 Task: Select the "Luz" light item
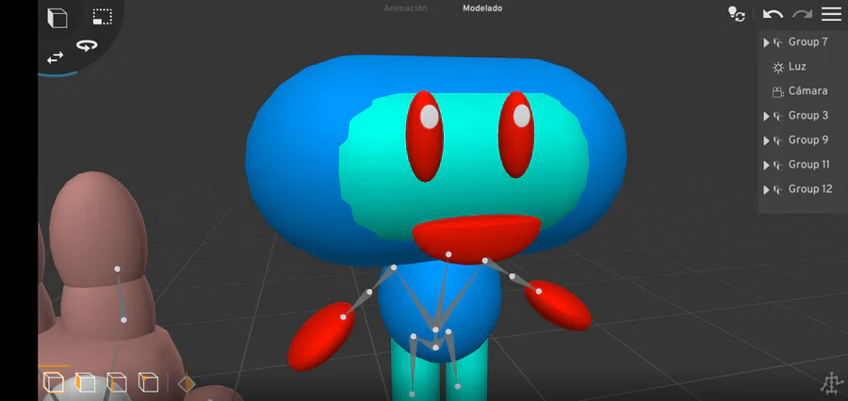(797, 67)
